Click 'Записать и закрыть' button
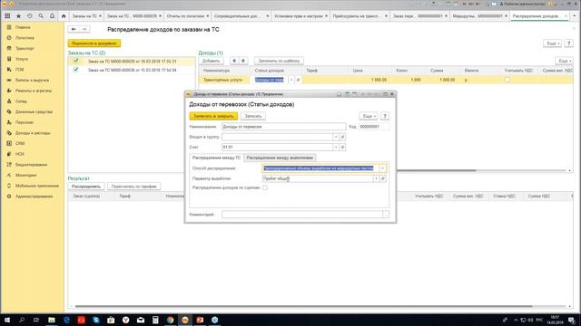The width and height of the screenshot is (581, 326). pos(213,116)
